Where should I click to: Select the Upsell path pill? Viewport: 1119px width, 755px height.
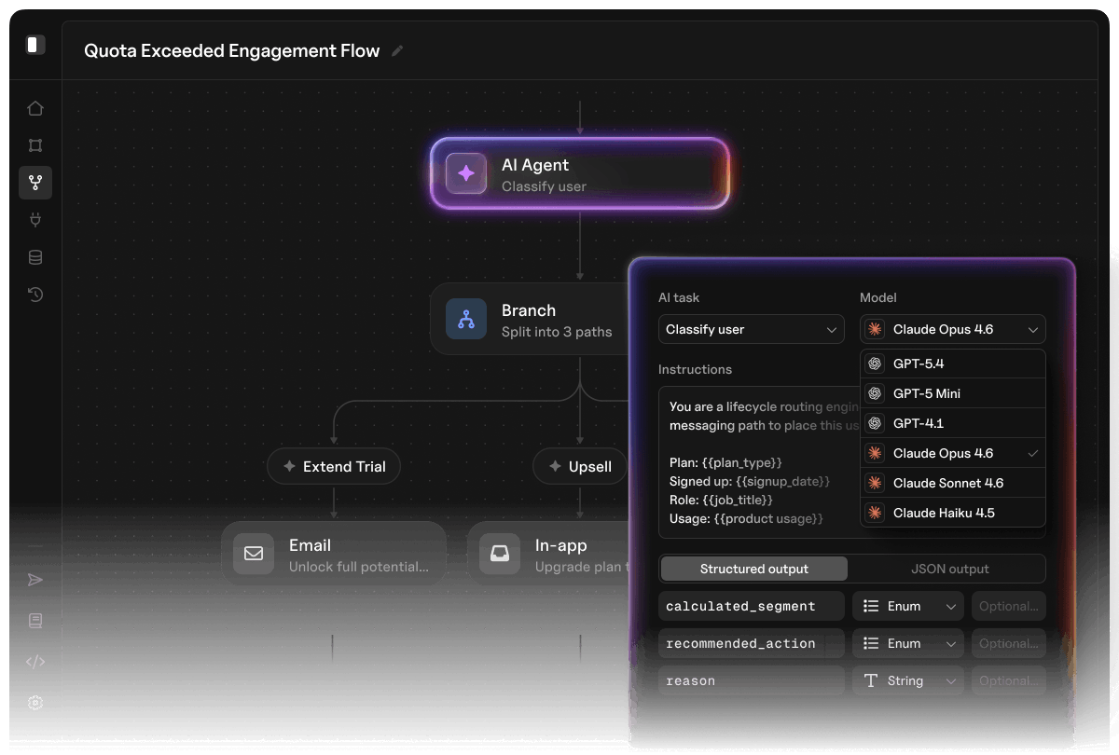[580, 466]
